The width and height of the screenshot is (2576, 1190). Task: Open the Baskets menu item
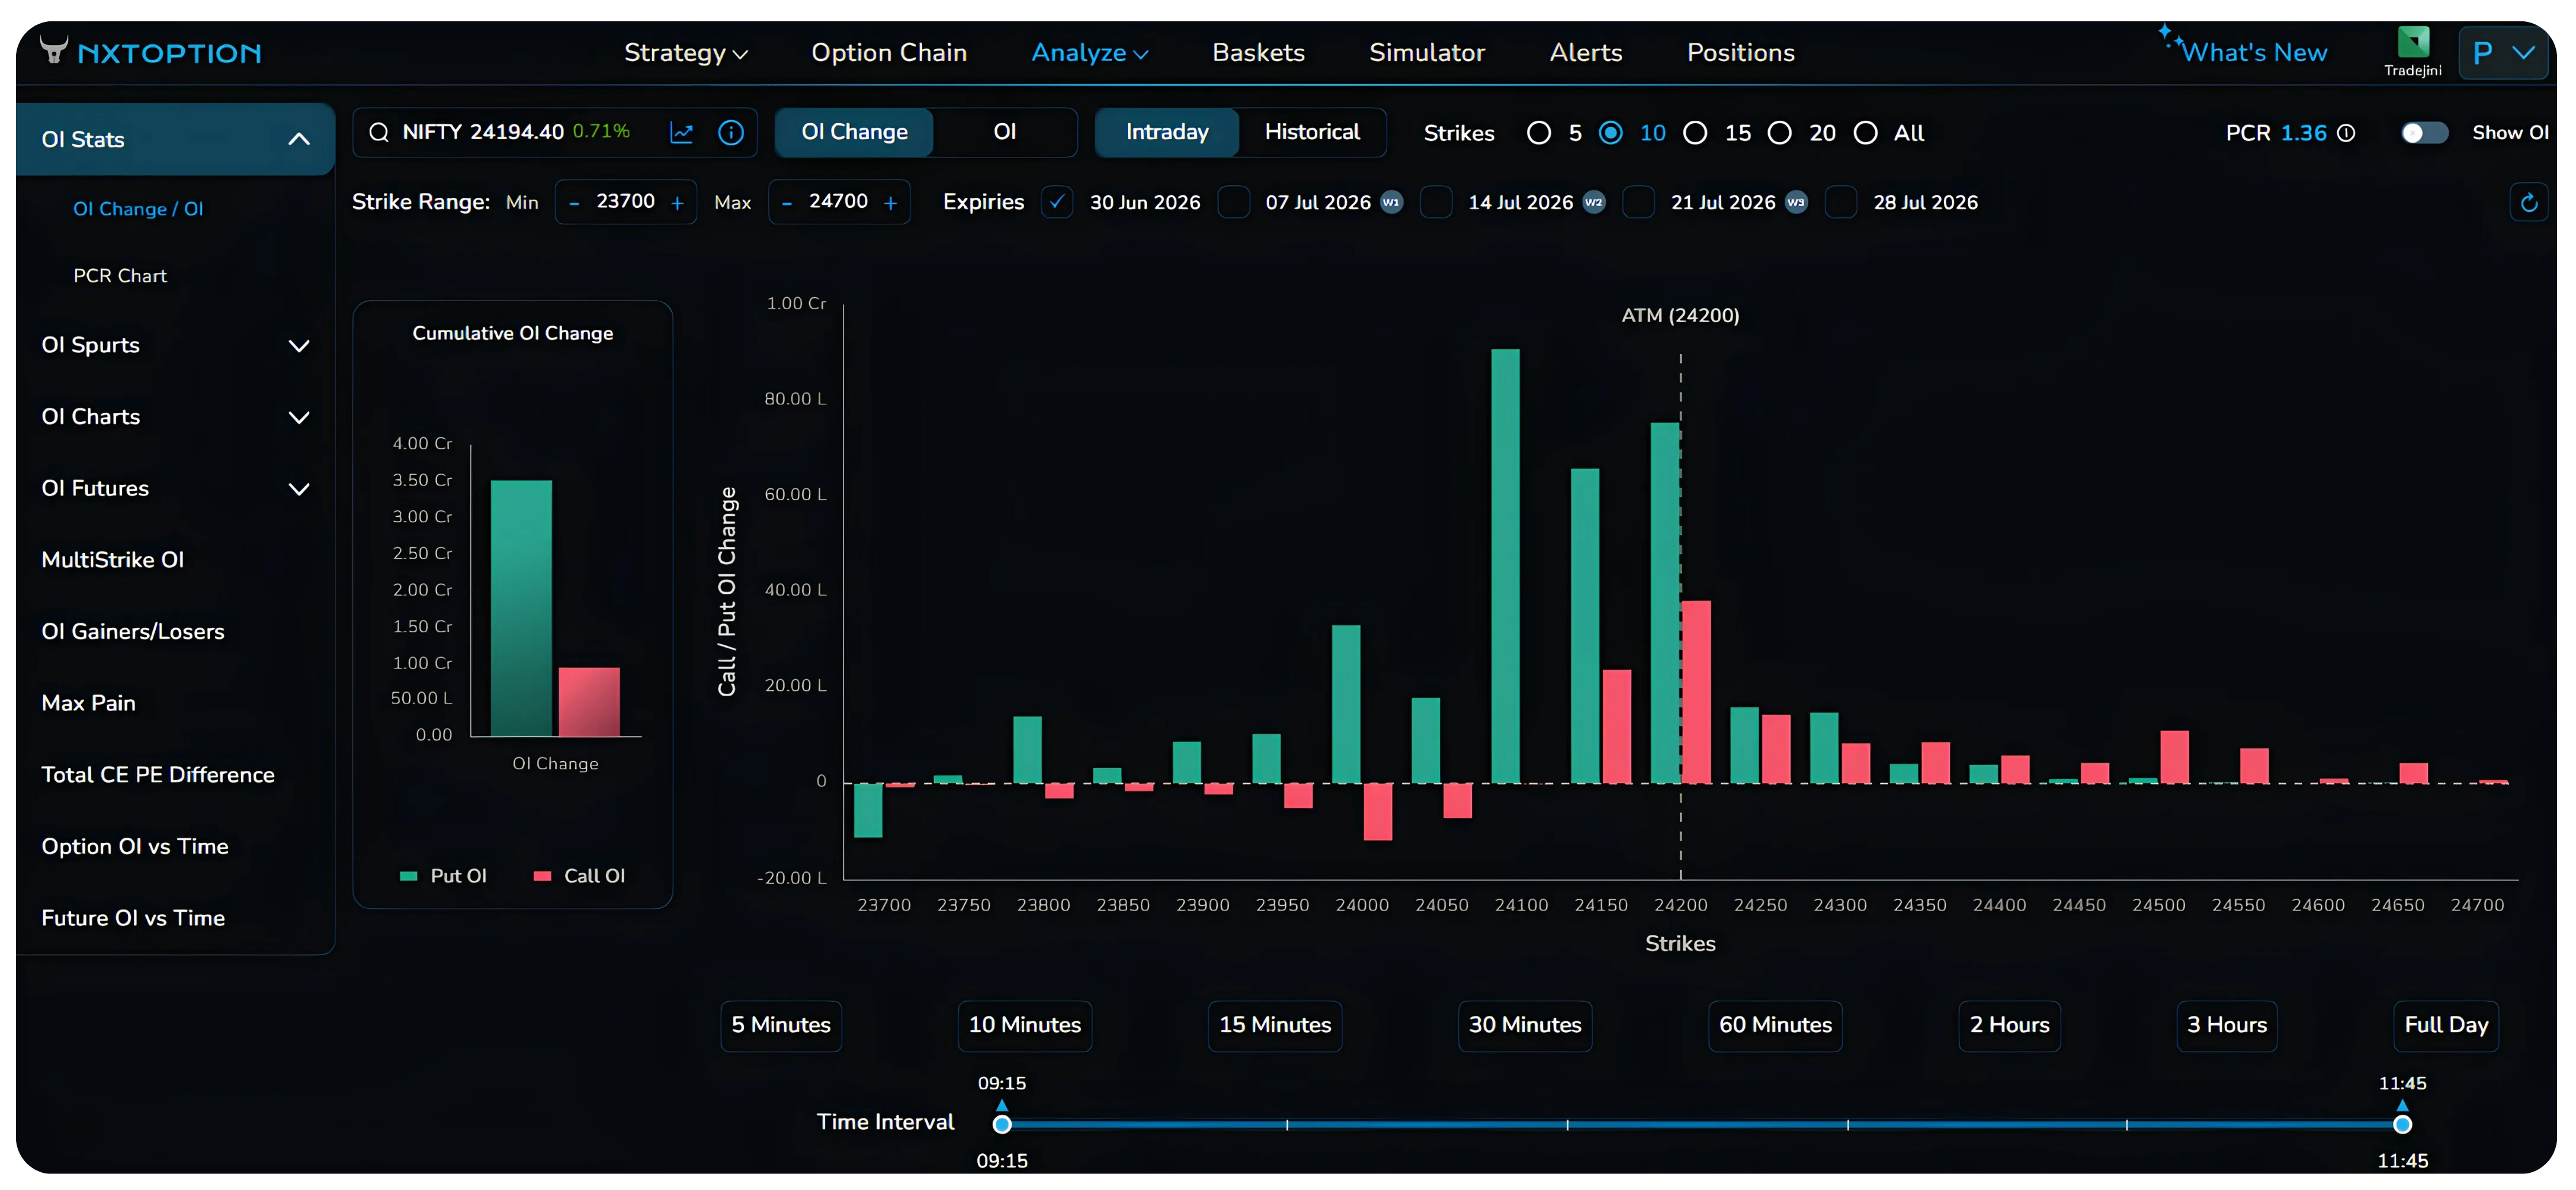(1258, 53)
